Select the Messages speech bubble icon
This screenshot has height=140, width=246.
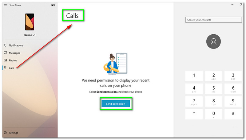click(x=5, y=53)
